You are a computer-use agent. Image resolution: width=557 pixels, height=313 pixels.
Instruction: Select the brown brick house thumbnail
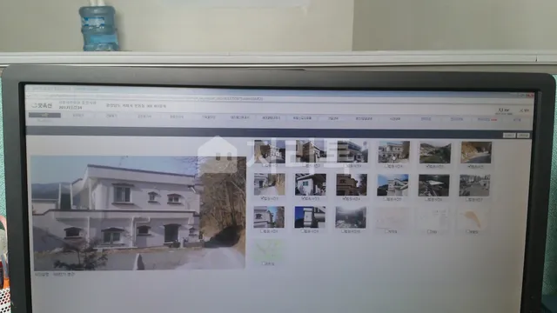pyautogui.click(x=352, y=185)
